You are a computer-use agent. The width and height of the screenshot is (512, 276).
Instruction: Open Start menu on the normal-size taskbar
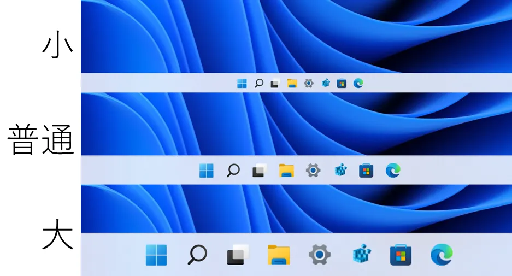[x=207, y=171]
